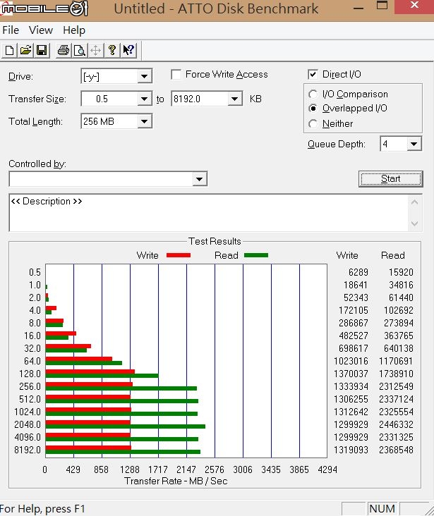
Task: Click the read value 15920
Action: [x=401, y=272]
